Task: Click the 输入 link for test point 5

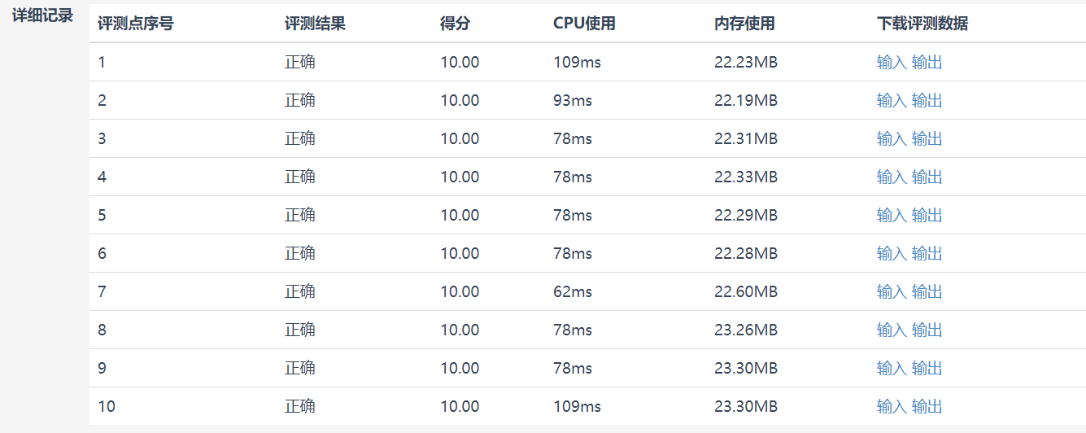Action: pyautogui.click(x=892, y=215)
